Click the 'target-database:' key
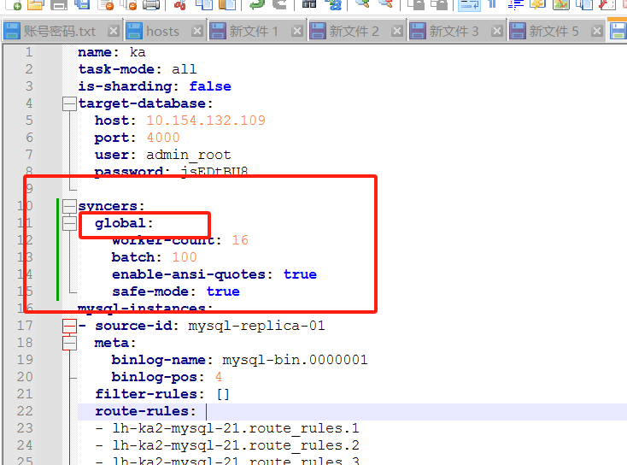This screenshot has width=627, height=465. click(145, 103)
